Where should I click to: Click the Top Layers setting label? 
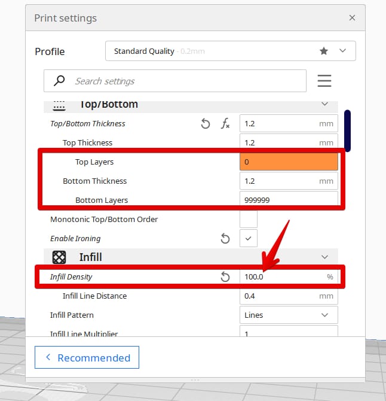point(94,162)
